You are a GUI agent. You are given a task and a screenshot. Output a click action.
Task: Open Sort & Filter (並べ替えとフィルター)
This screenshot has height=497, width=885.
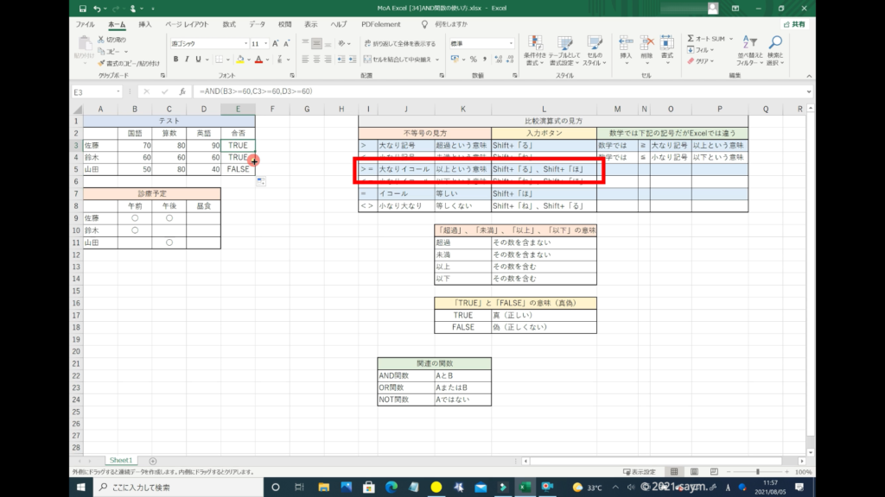click(x=749, y=49)
